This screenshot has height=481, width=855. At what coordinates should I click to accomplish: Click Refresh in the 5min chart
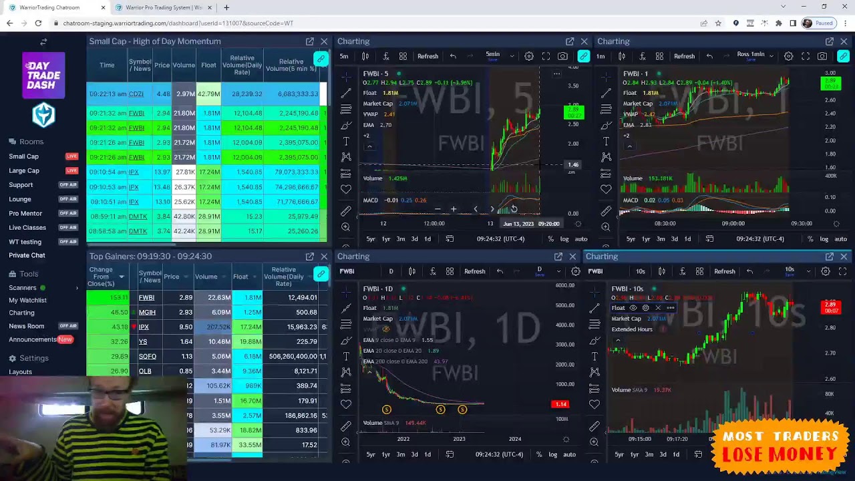[x=427, y=56]
